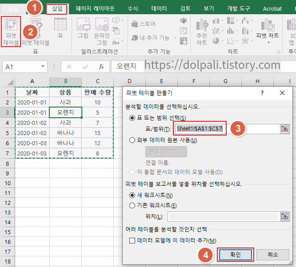Image resolution: width=296 pixels, height=267 pixels.
Task: Switch to the 검토 (Review) tab
Action: (x=185, y=9)
